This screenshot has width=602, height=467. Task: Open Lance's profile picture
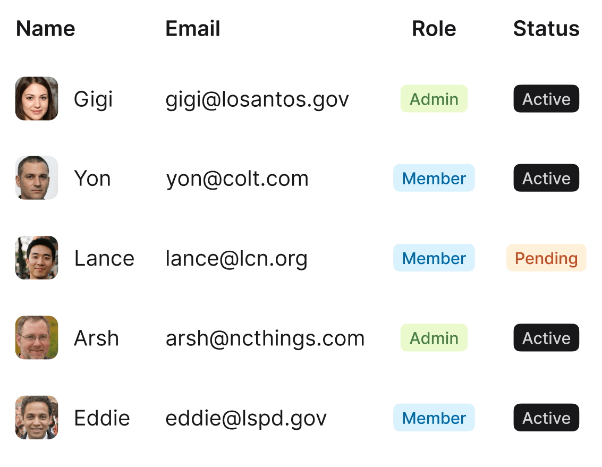[37, 258]
